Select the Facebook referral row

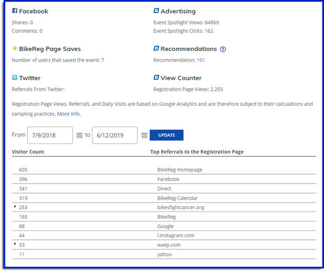(x=164, y=179)
